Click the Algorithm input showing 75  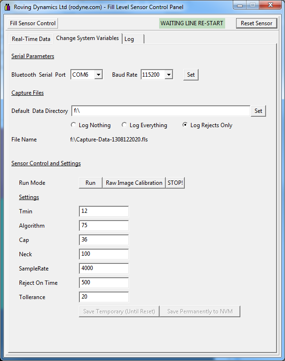(x=104, y=226)
